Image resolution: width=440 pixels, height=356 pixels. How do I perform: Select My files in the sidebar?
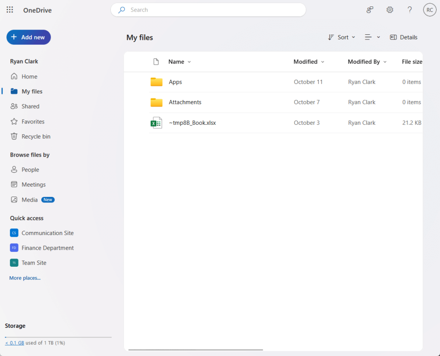(x=32, y=91)
